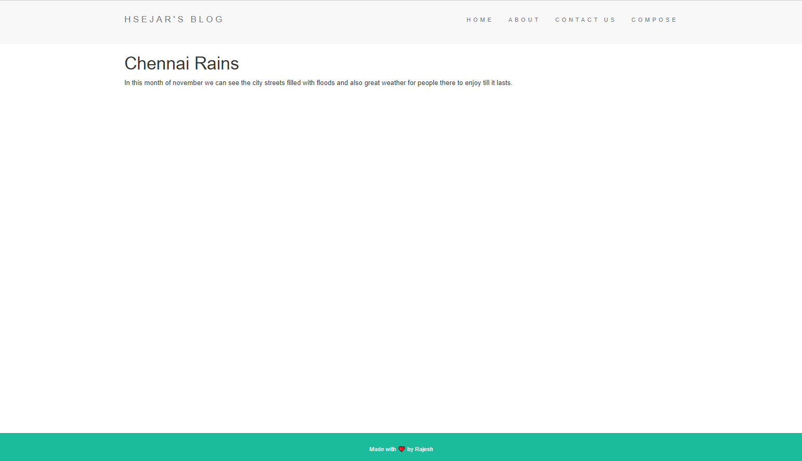The width and height of the screenshot is (802, 461).
Task: Click the "Made with" footer text
Action: [383, 449]
